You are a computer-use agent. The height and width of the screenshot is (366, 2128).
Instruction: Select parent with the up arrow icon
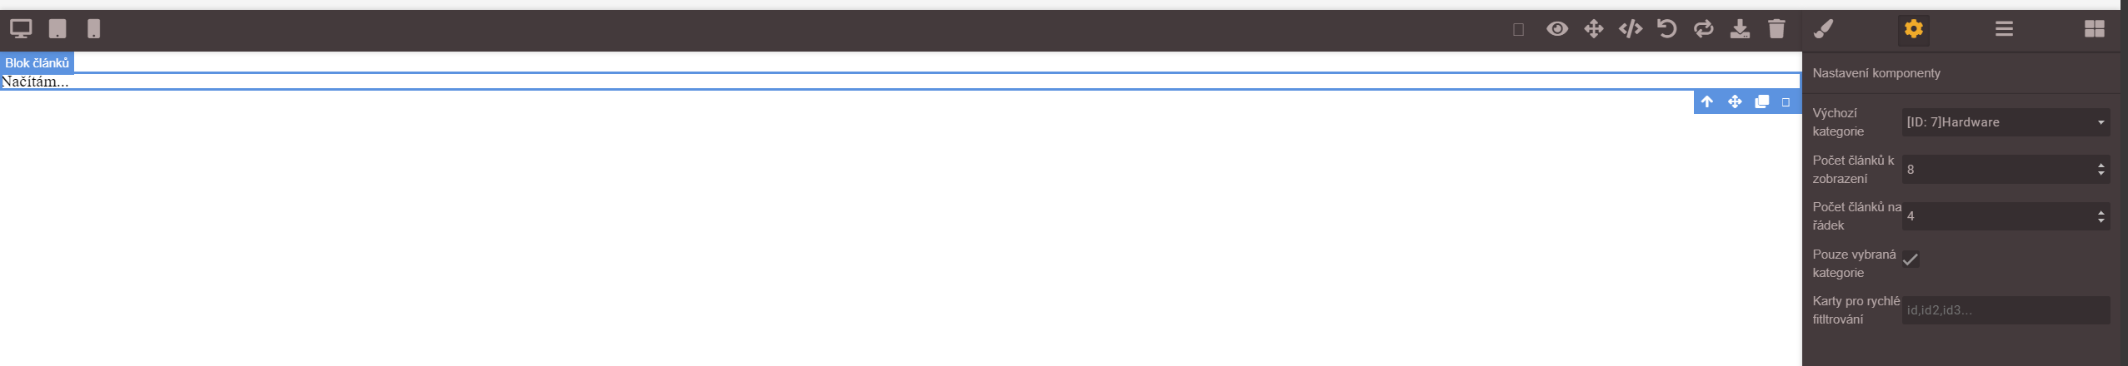point(1707,101)
